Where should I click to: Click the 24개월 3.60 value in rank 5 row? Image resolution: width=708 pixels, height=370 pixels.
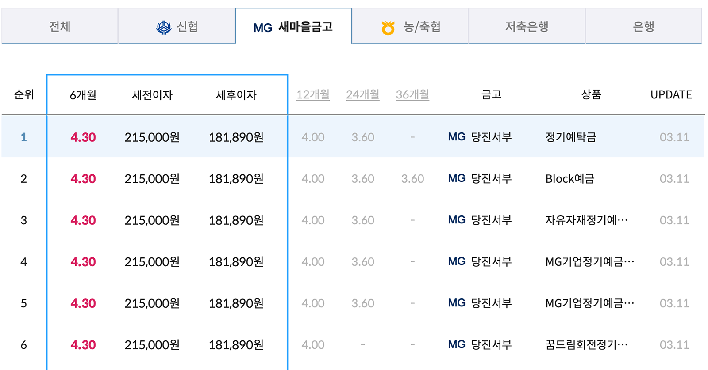click(363, 303)
